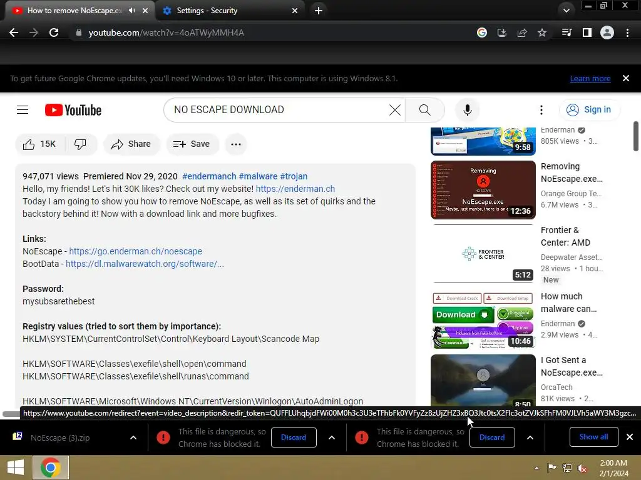The image size is (641, 480).
Task: Open the media controls icon
Action: pos(567,32)
